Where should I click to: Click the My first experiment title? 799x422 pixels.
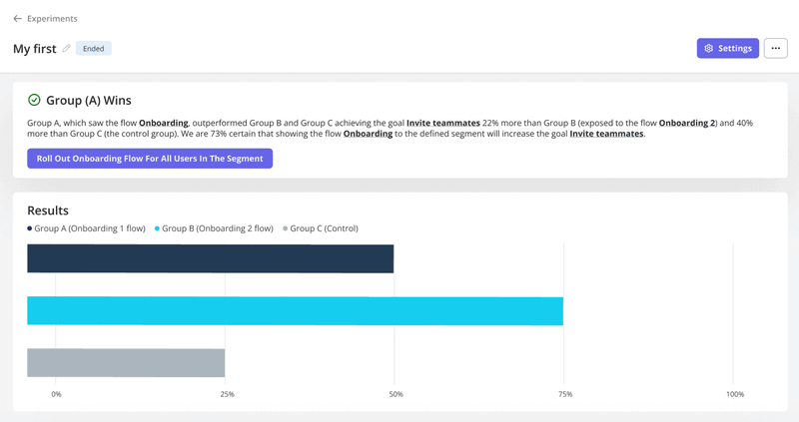click(x=34, y=49)
